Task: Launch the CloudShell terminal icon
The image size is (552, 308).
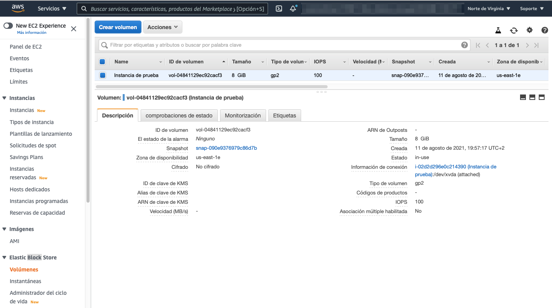Action: [x=279, y=9]
